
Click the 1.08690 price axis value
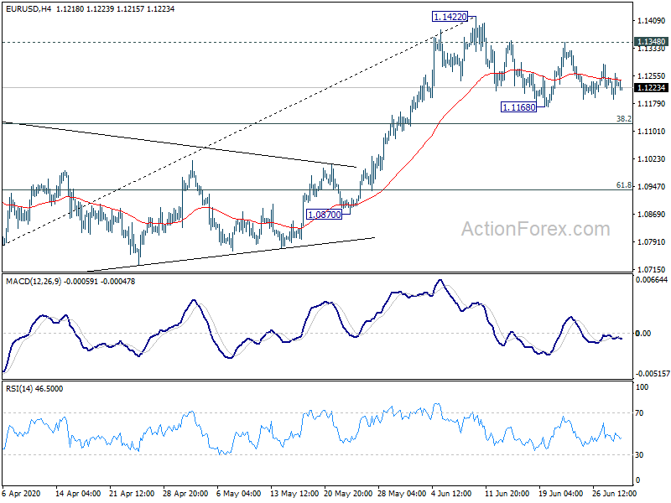point(652,215)
